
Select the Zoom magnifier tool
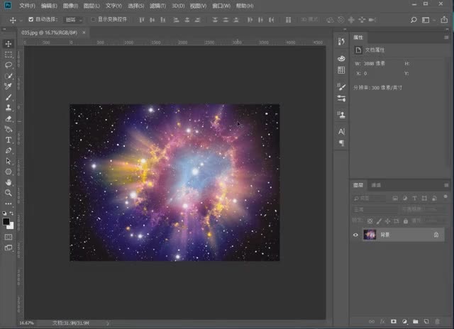9,193
